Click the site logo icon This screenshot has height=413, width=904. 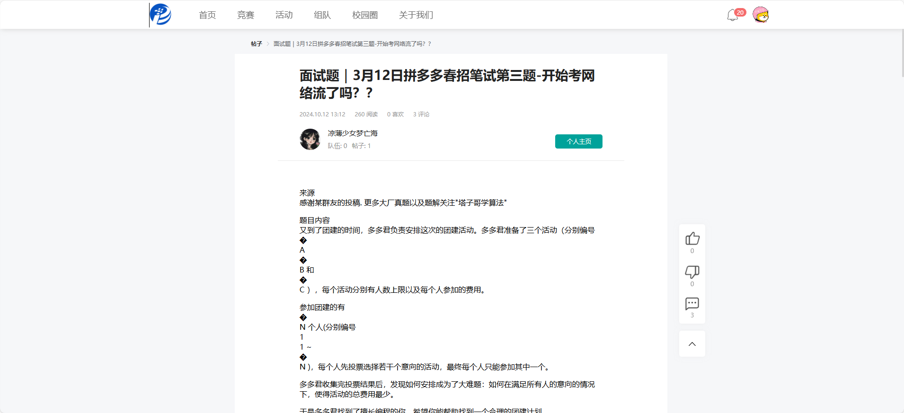tap(160, 15)
